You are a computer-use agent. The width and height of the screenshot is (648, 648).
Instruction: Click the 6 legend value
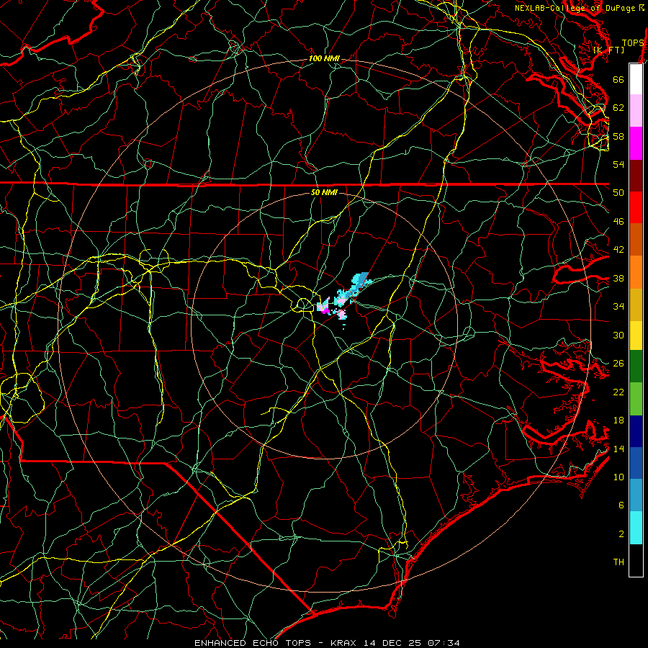tap(621, 505)
